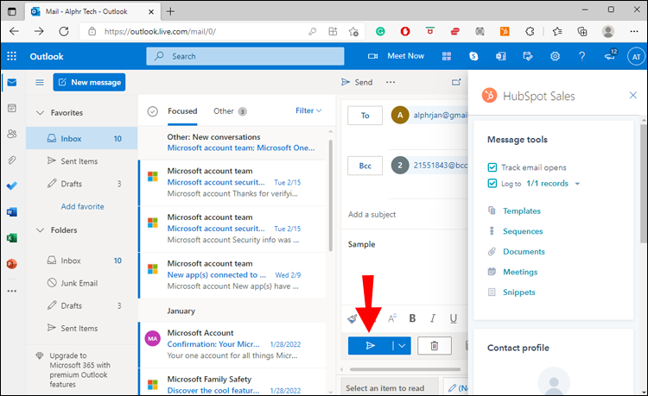Toggle Track email opens checkbox
The image size is (648, 396).
point(492,167)
